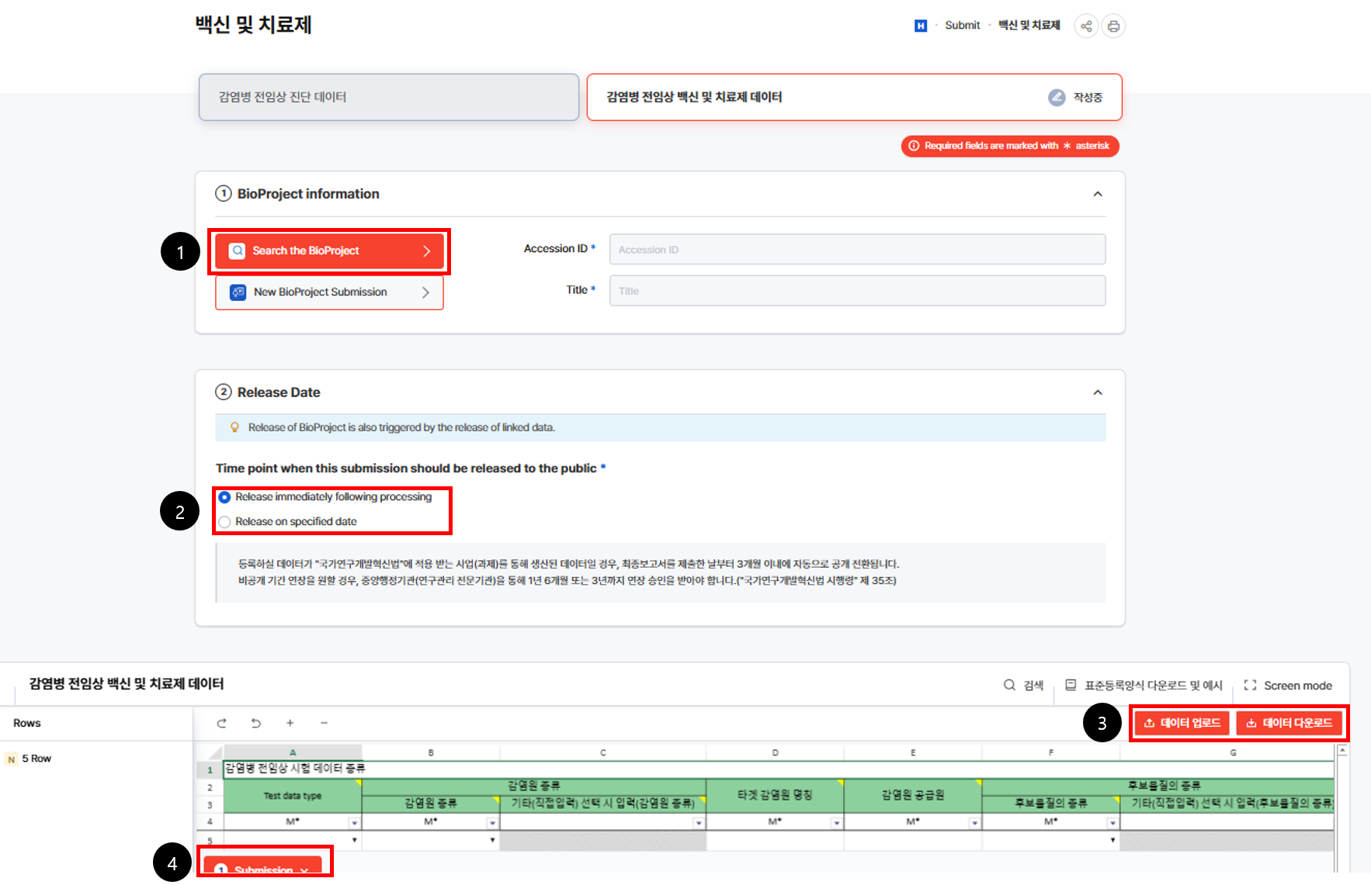Collapse the BioProject information section
Viewport: 1371px width, 885px height.
(x=1098, y=194)
